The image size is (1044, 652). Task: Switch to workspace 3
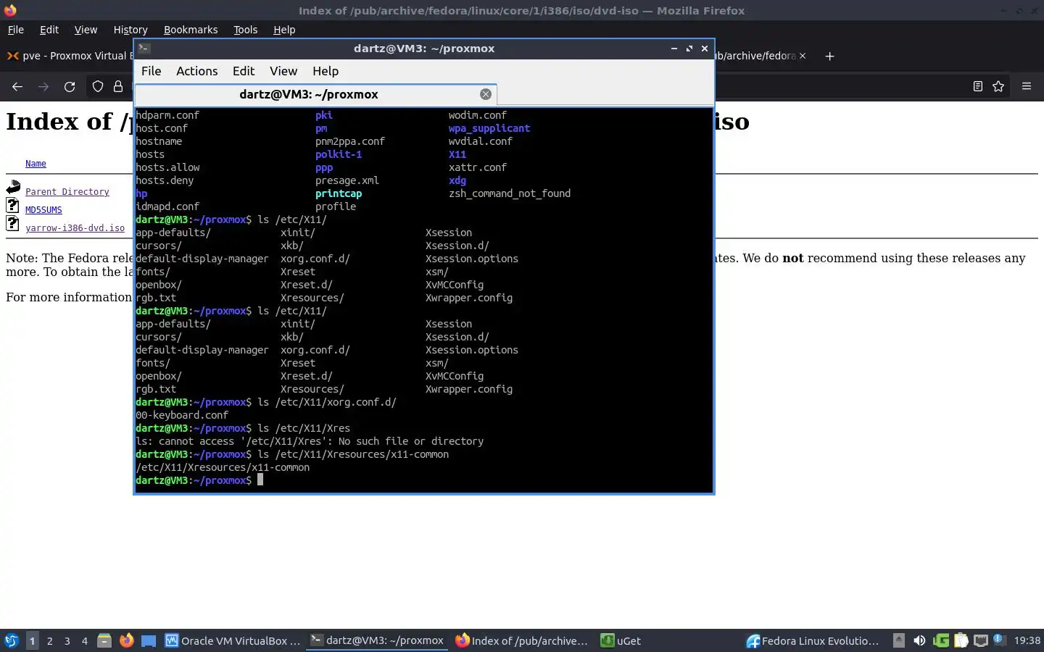click(x=67, y=640)
